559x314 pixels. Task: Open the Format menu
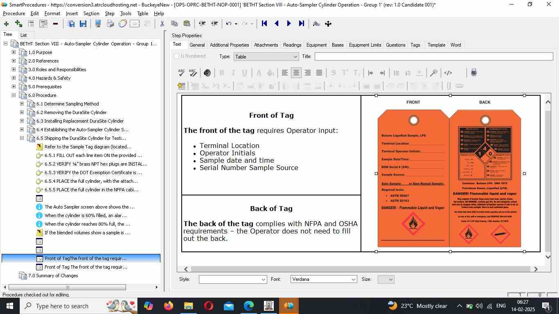52,13
